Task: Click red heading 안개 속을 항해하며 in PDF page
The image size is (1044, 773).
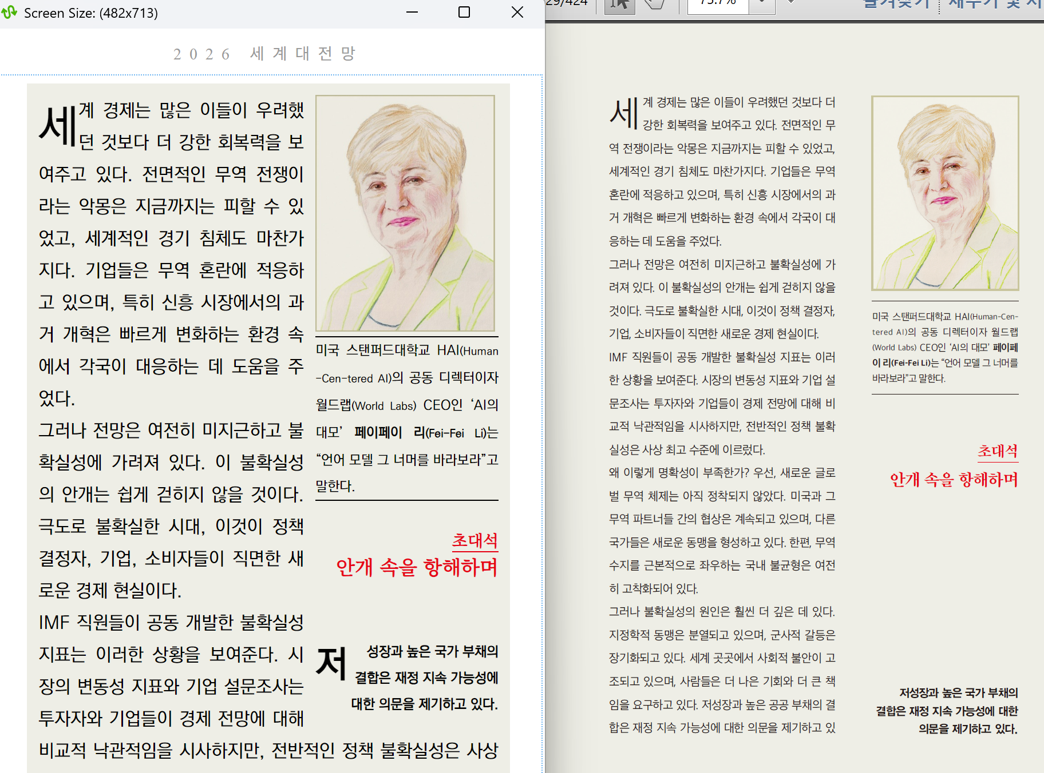Action: pyautogui.click(x=954, y=480)
